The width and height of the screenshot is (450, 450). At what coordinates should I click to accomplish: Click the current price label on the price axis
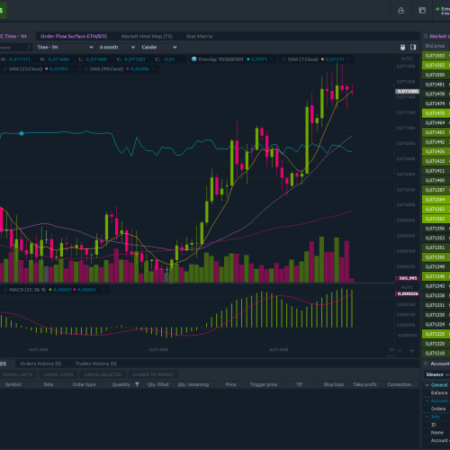(x=407, y=91)
